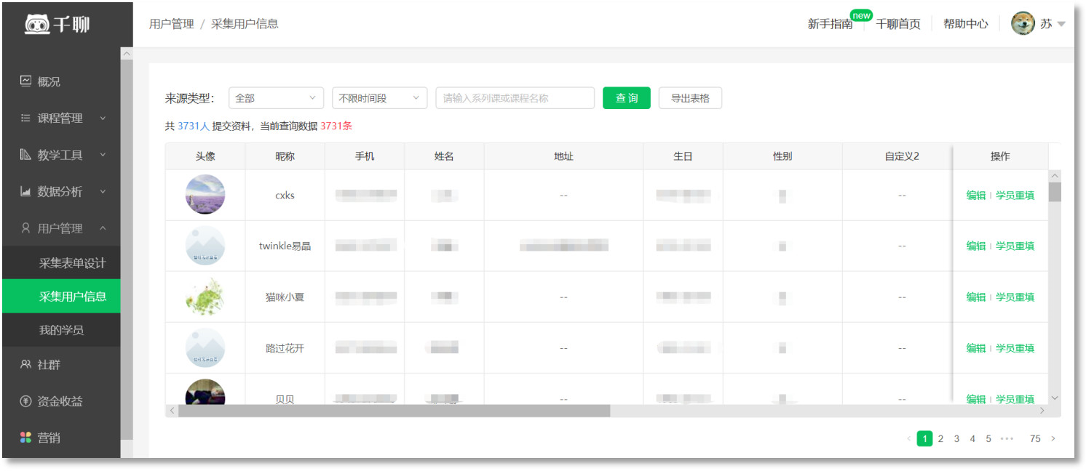Click the 社群 community icon
Image resolution: width=1086 pixels, height=471 pixels.
point(26,365)
